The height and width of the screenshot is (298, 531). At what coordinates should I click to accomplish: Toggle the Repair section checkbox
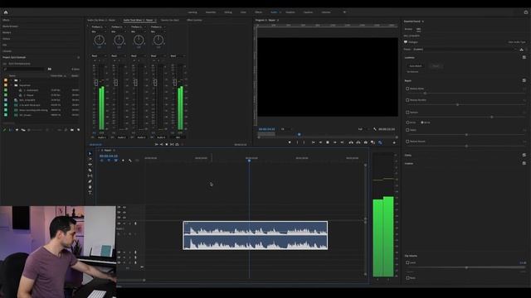click(524, 80)
